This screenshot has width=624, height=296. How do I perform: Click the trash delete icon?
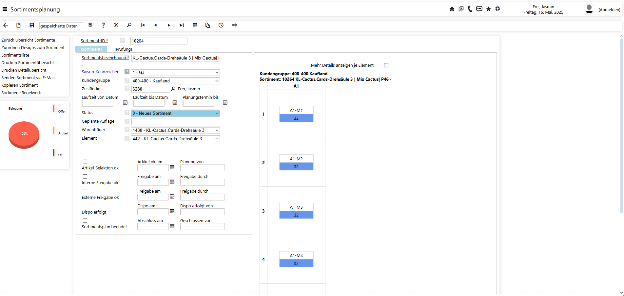coord(90,25)
